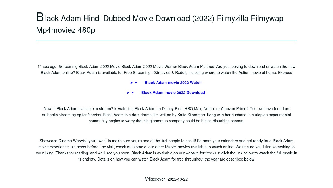Screen dimensions: 333x188
Task: Open the Black Adam movie 2022 Download link
Action: pos(173,93)
